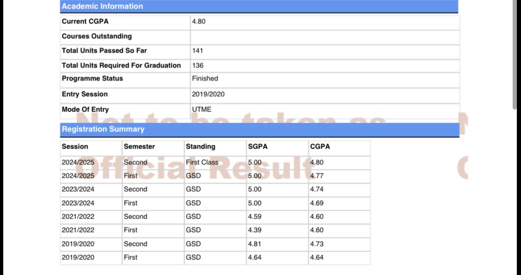The height and width of the screenshot is (275, 521).
Task: Click GSD standing in 2024/2025 First row
Action: point(194,176)
